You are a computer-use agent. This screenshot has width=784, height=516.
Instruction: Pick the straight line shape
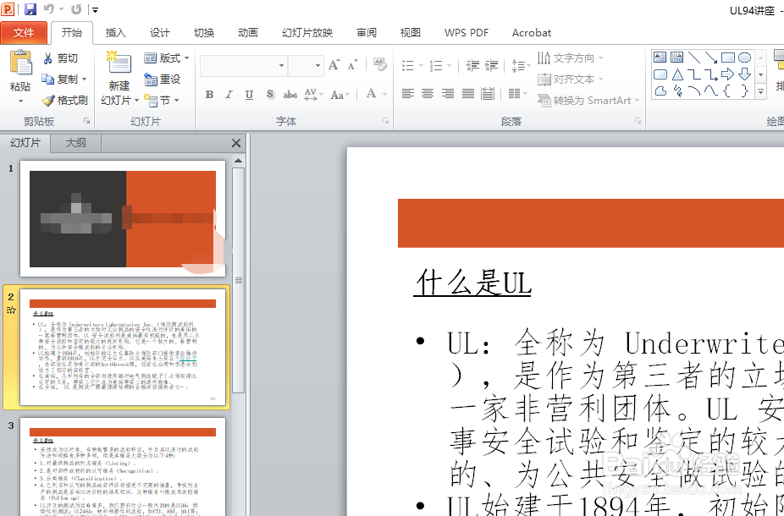(x=694, y=57)
